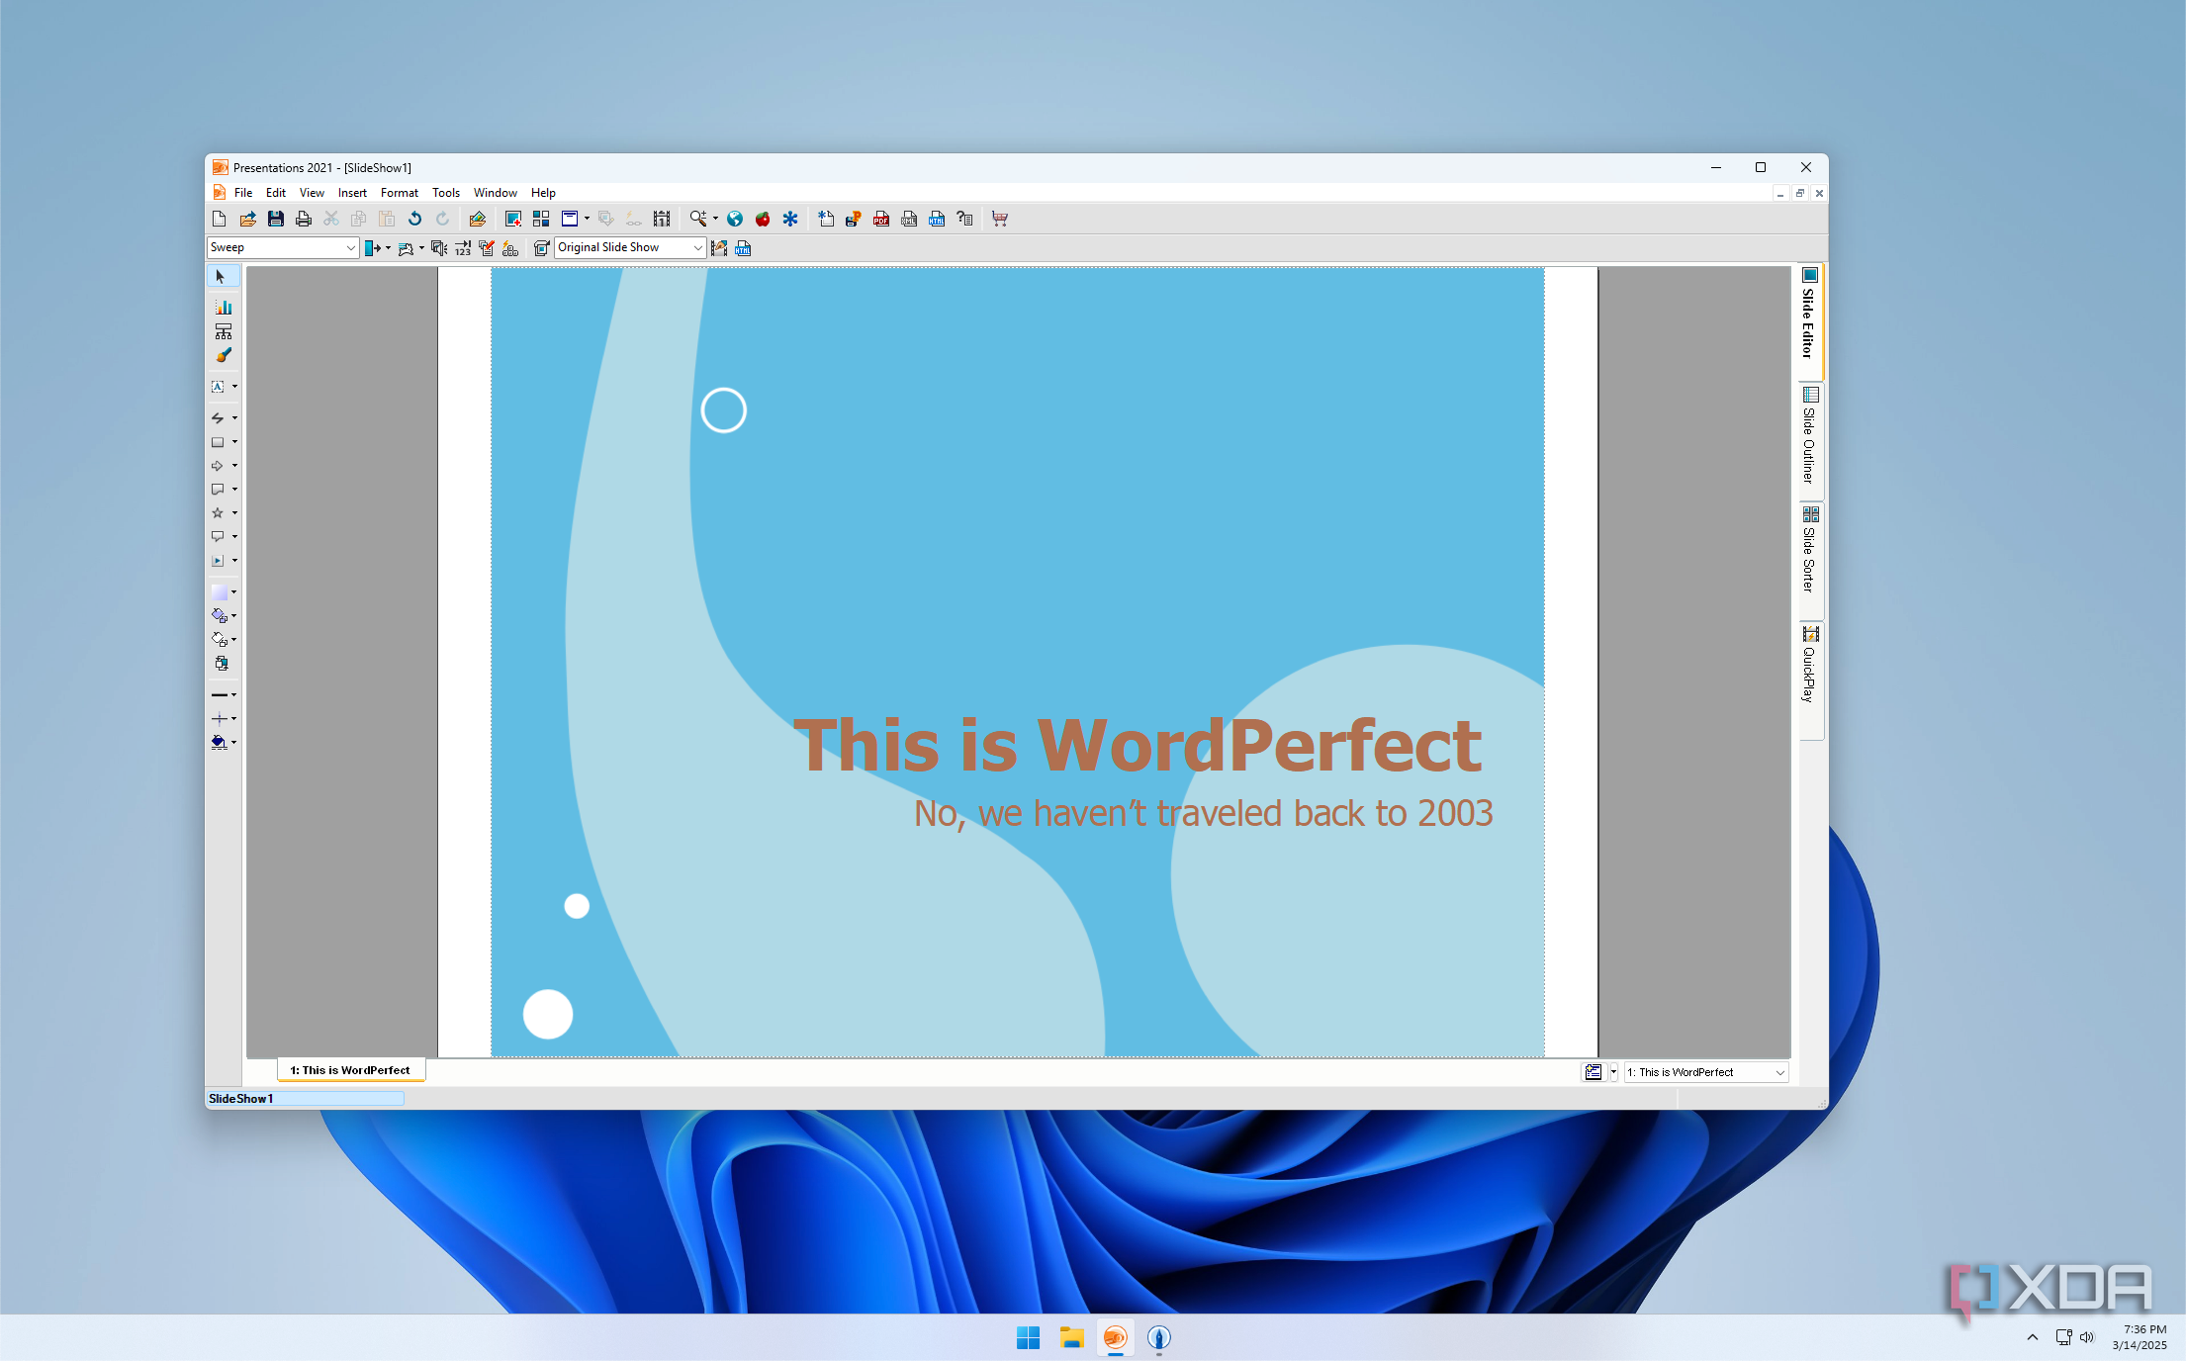Click the blue globe web icon
The width and height of the screenshot is (2186, 1361).
pyautogui.click(x=735, y=219)
